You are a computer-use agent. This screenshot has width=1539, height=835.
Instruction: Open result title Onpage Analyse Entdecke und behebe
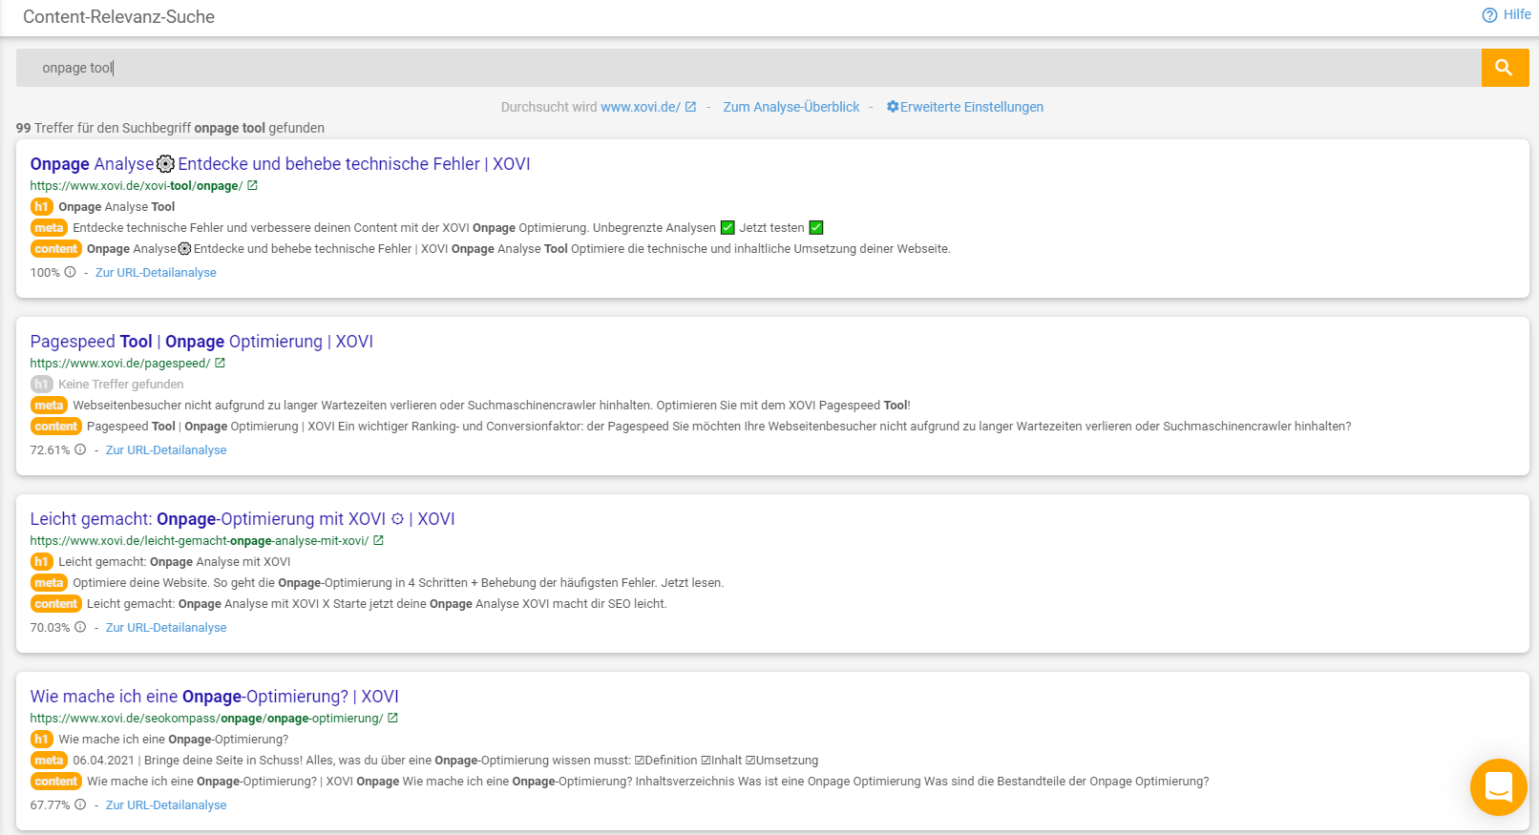(280, 164)
